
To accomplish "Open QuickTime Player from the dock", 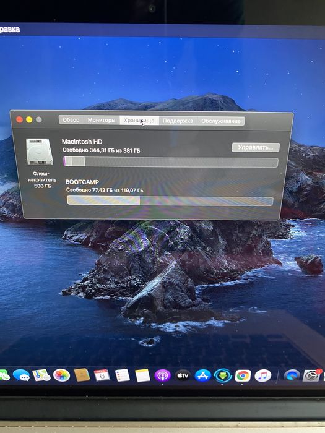I will tap(292, 376).
